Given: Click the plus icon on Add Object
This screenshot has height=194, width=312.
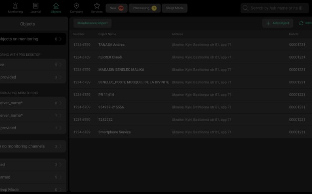Looking at the screenshot, I should tap(268, 23).
